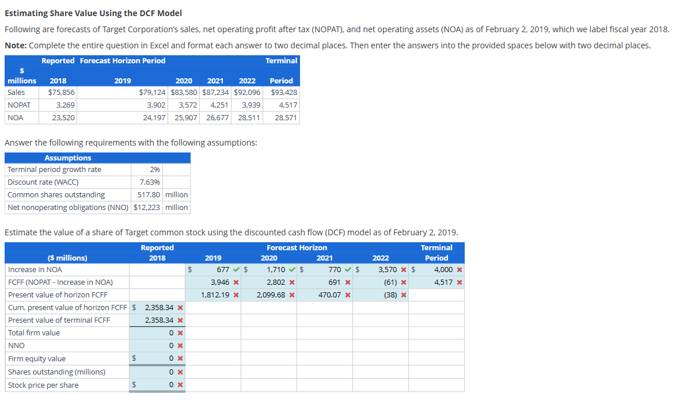Image resolution: width=687 pixels, height=405 pixels.
Task: Click the green check mark next to 770
Action: [348, 270]
